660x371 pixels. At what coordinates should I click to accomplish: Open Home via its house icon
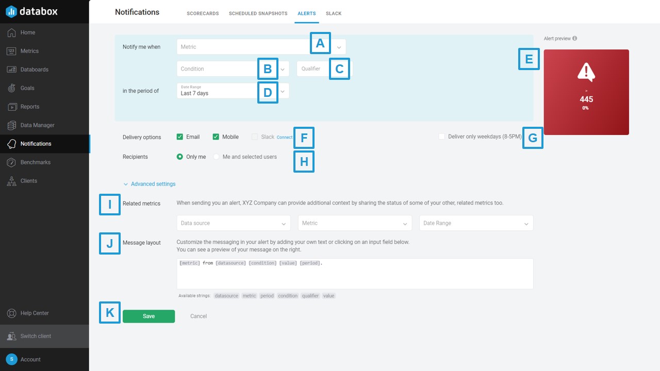pyautogui.click(x=11, y=32)
